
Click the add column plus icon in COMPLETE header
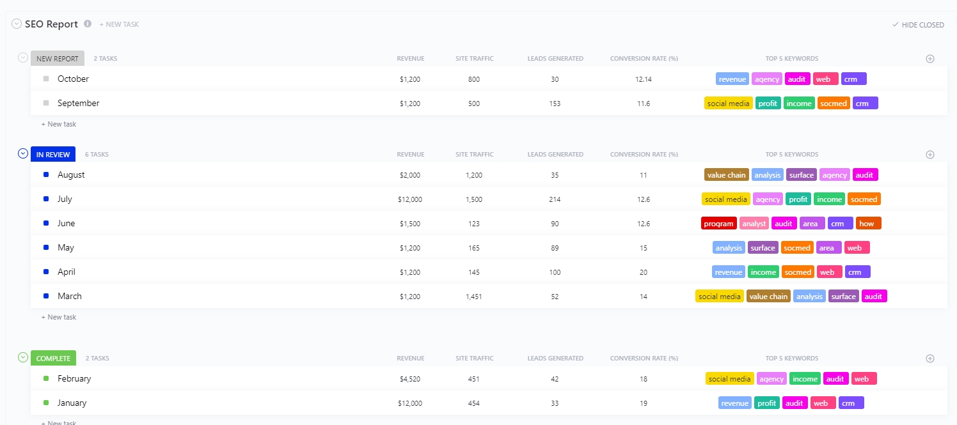[930, 358]
